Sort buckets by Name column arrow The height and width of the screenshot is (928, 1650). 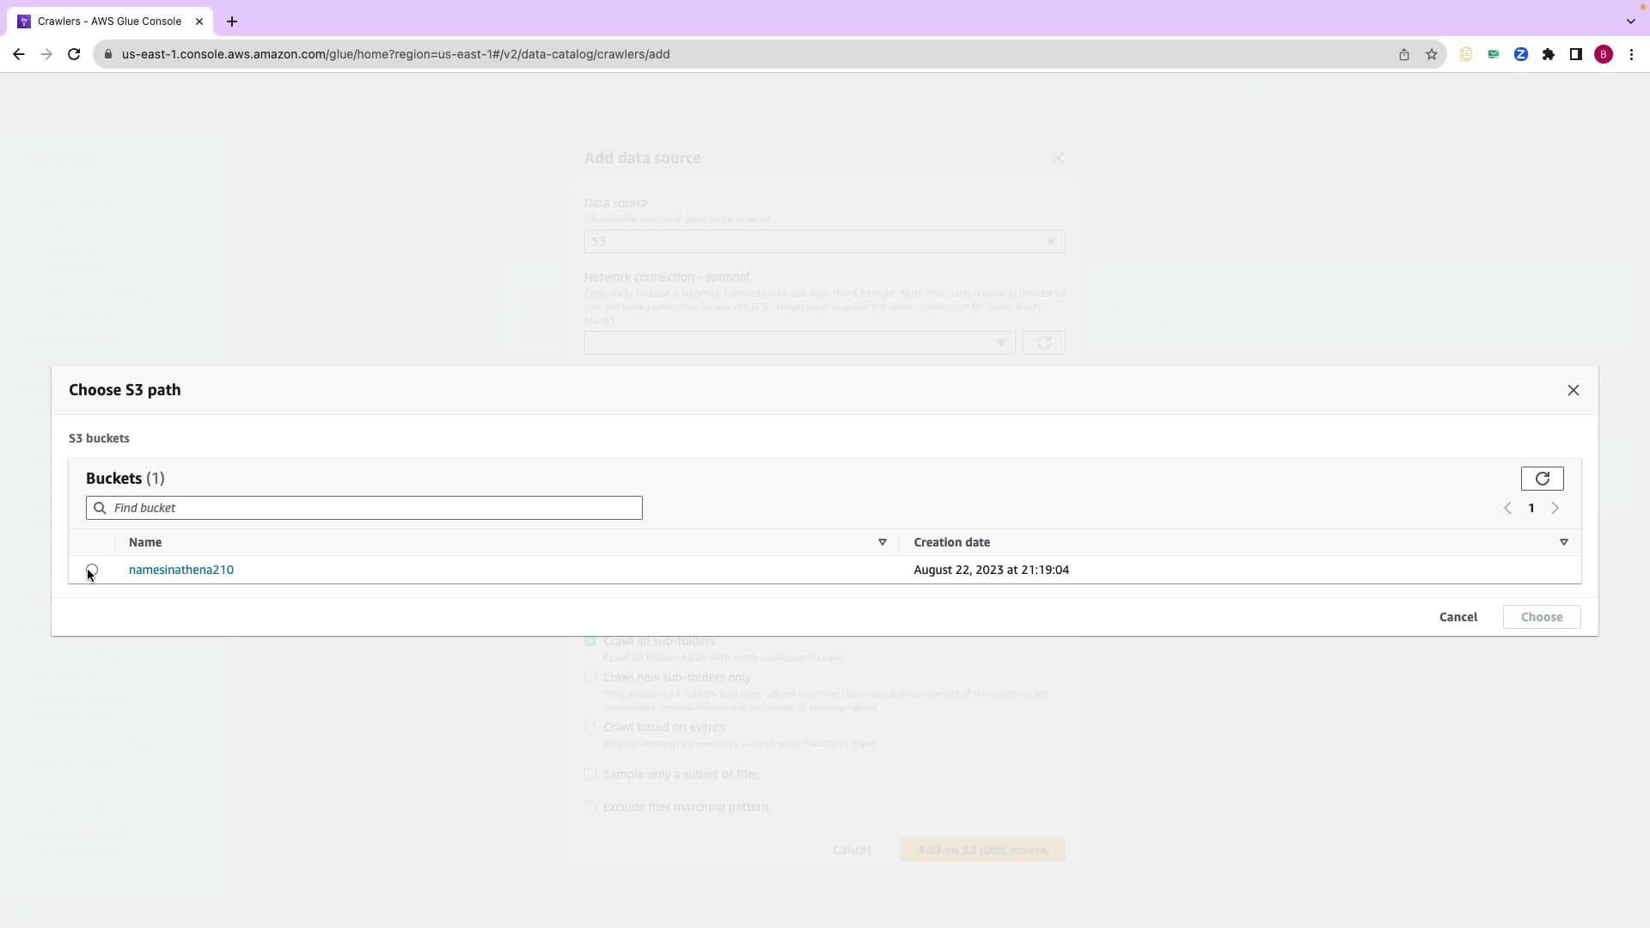(x=882, y=542)
